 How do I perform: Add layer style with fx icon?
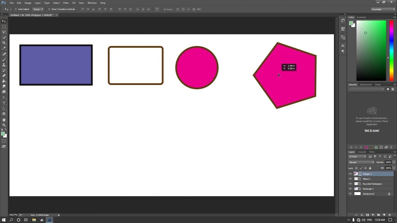[x=362, y=215]
